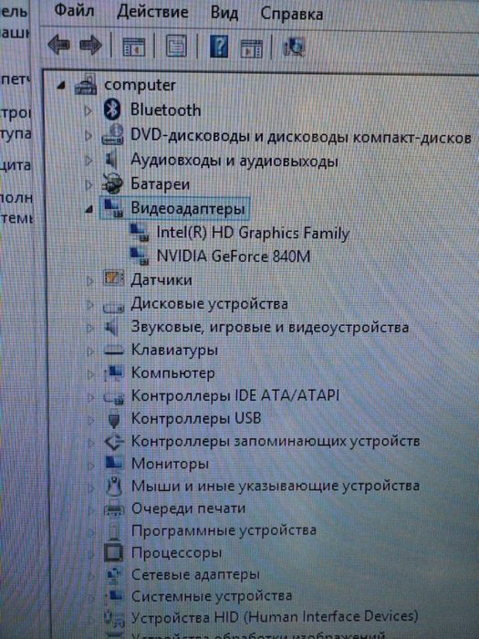The height and width of the screenshot is (639, 479).
Task: Select Программные устройства label
Action: 224,530
